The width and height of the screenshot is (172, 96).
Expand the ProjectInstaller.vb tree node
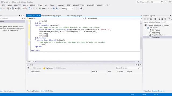pos(147,35)
